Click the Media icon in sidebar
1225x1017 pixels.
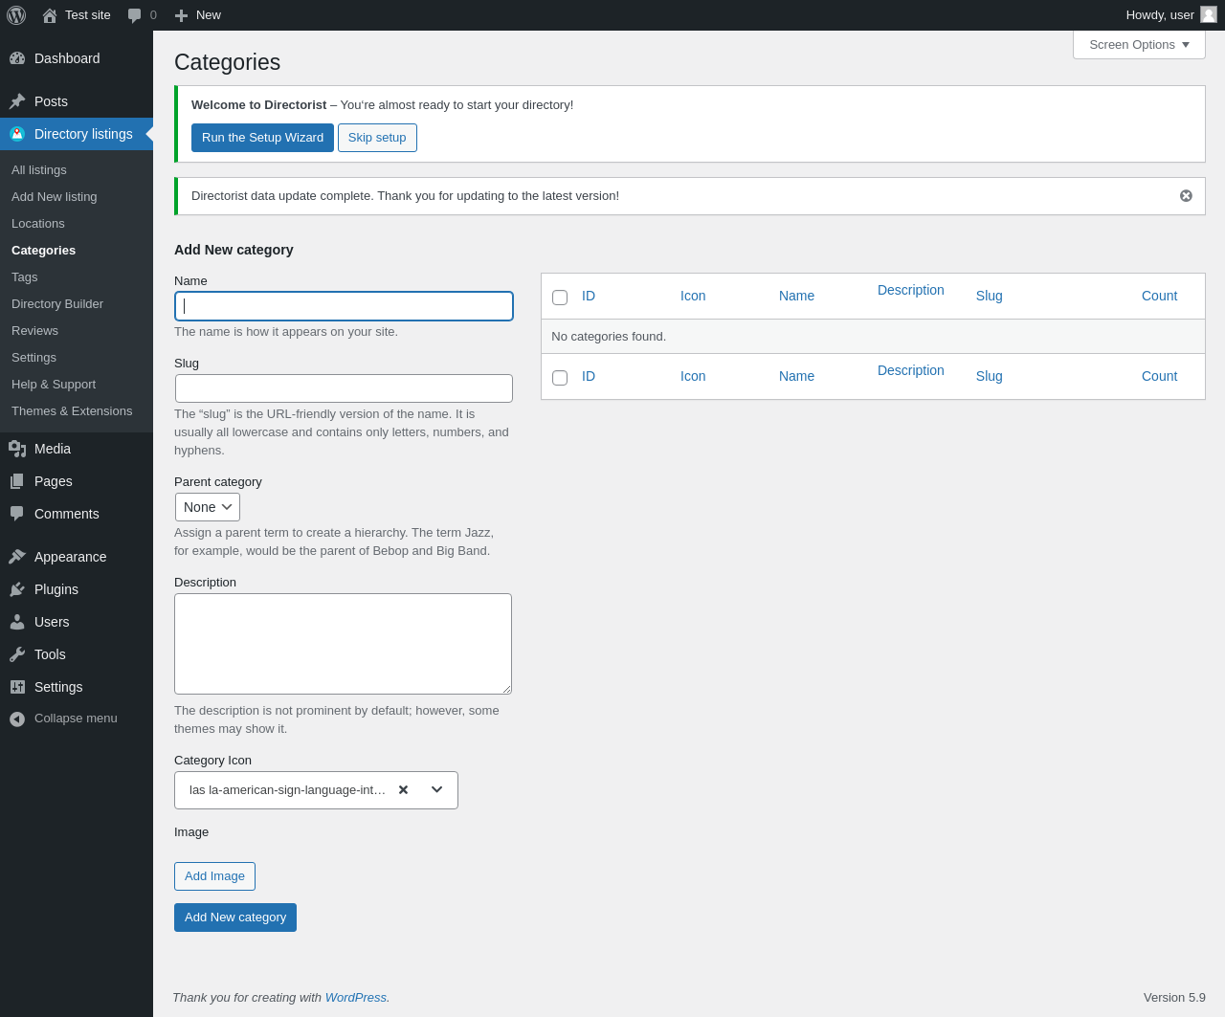point(17,449)
